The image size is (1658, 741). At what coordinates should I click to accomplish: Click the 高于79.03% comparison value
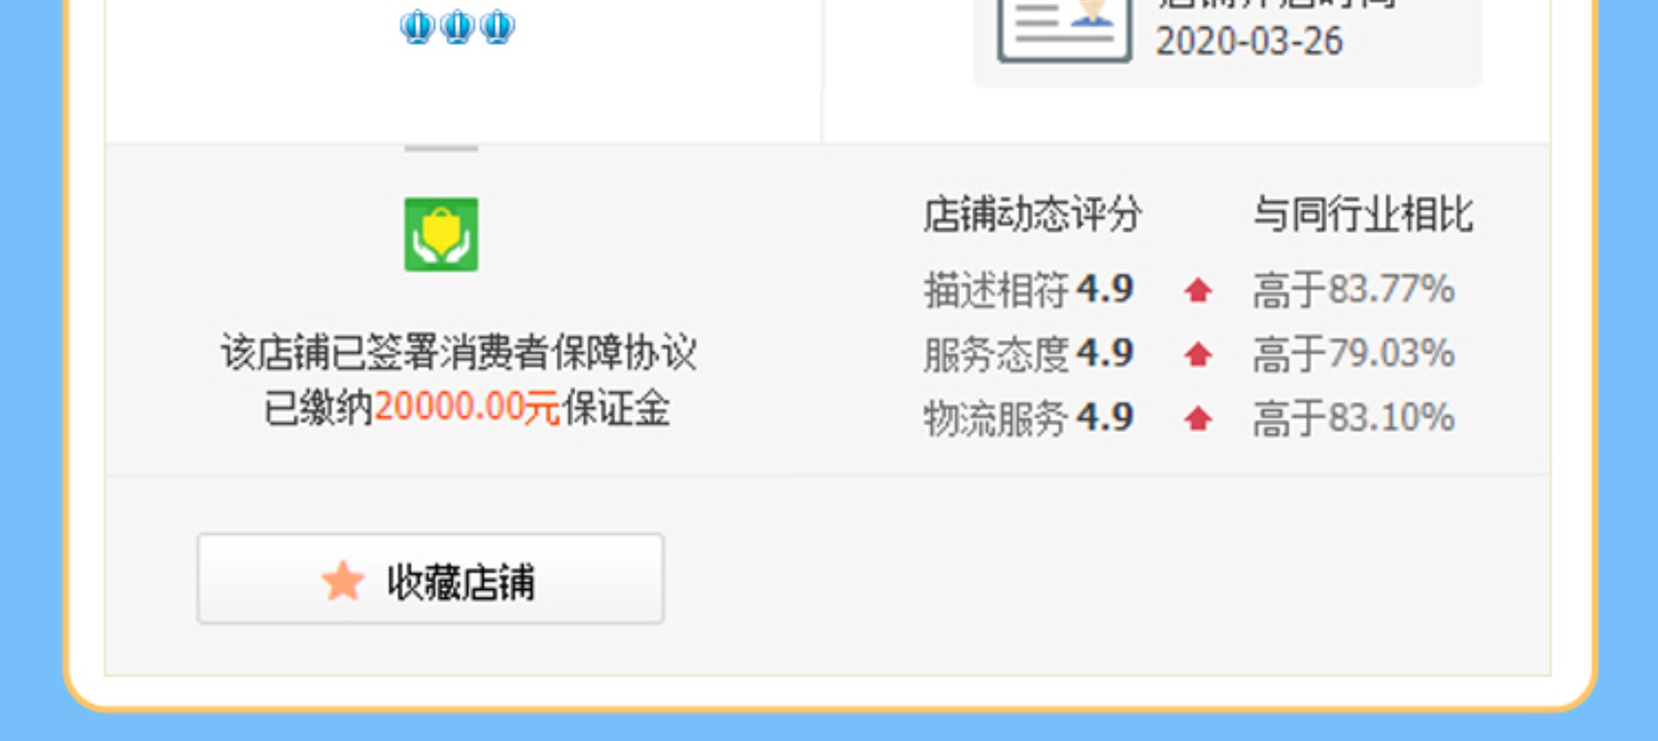pos(1354,353)
